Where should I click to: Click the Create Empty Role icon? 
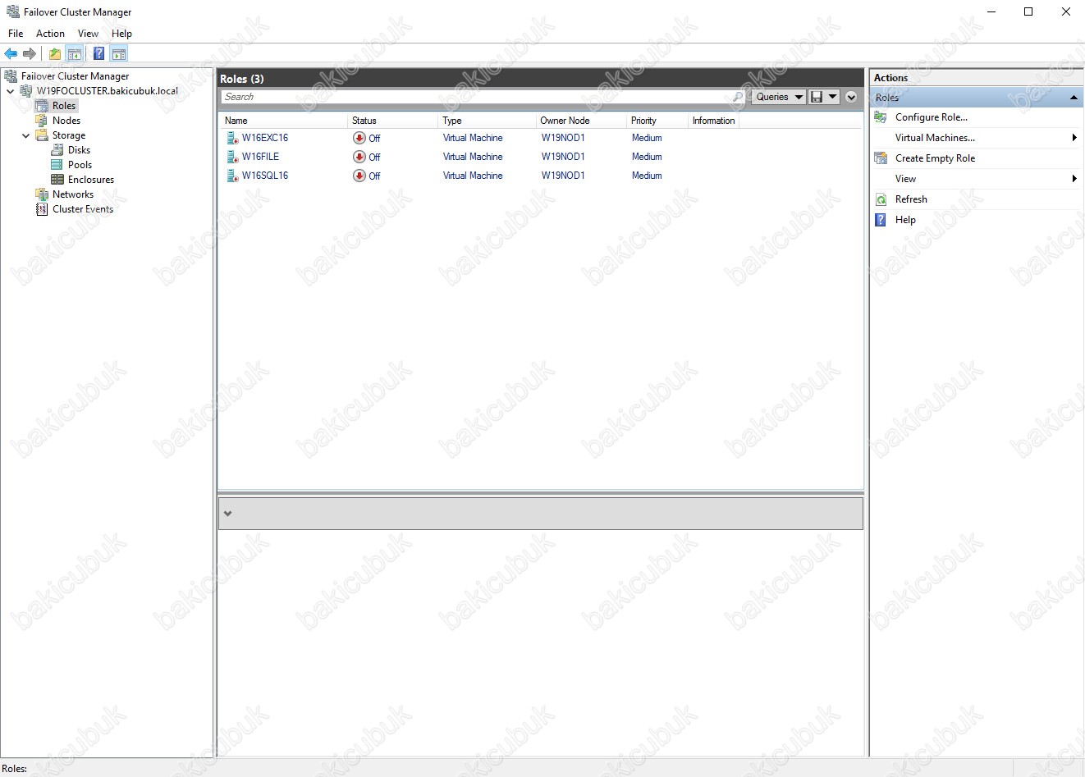pyautogui.click(x=881, y=158)
